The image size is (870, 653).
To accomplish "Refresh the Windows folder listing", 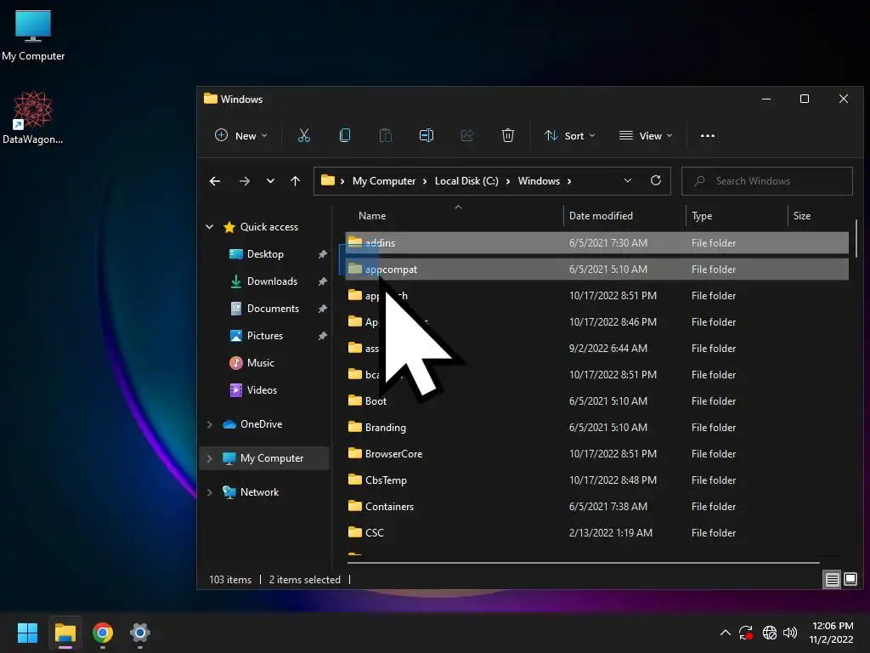I will pyautogui.click(x=656, y=180).
